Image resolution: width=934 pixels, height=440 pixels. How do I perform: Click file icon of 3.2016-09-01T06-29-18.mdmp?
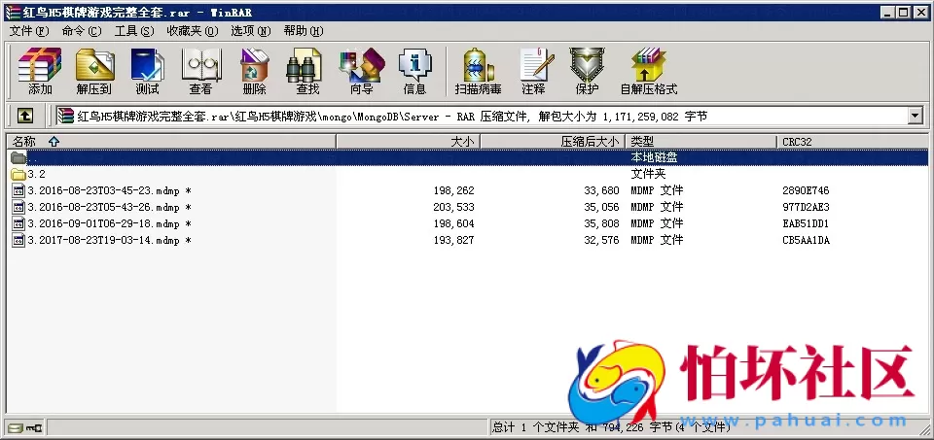point(19,224)
